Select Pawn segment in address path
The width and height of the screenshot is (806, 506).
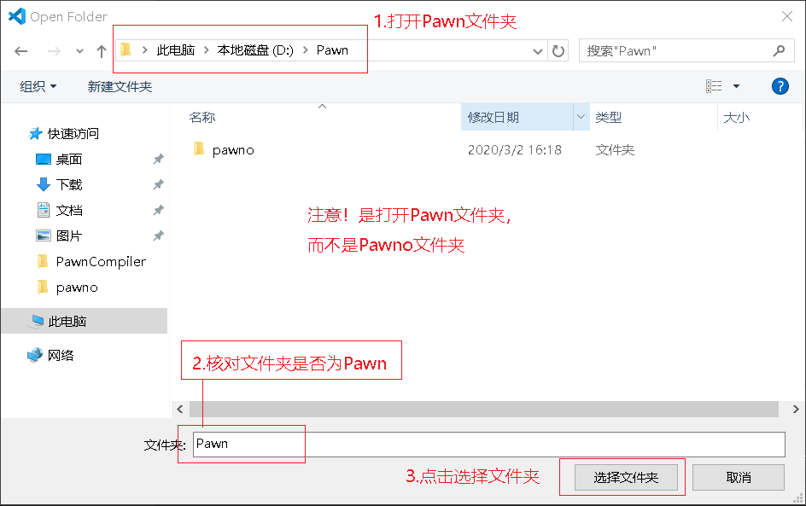point(332,49)
